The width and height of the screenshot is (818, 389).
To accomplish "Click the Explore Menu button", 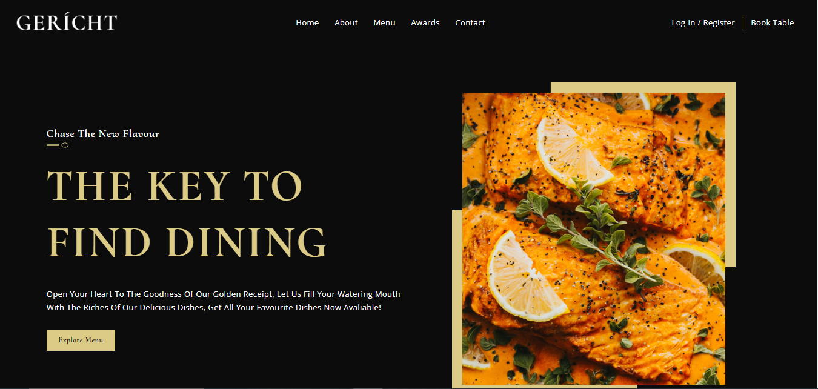I will pos(81,340).
